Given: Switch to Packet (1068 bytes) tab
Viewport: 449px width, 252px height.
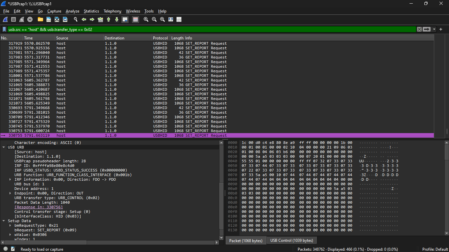Looking at the screenshot, I should coord(246,241).
